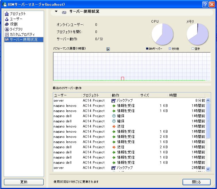Image resolution: width=217 pixels, height=189 pixels.
Task: Click the BIMサーバー dark blue legend swatch
Action: 147,49
